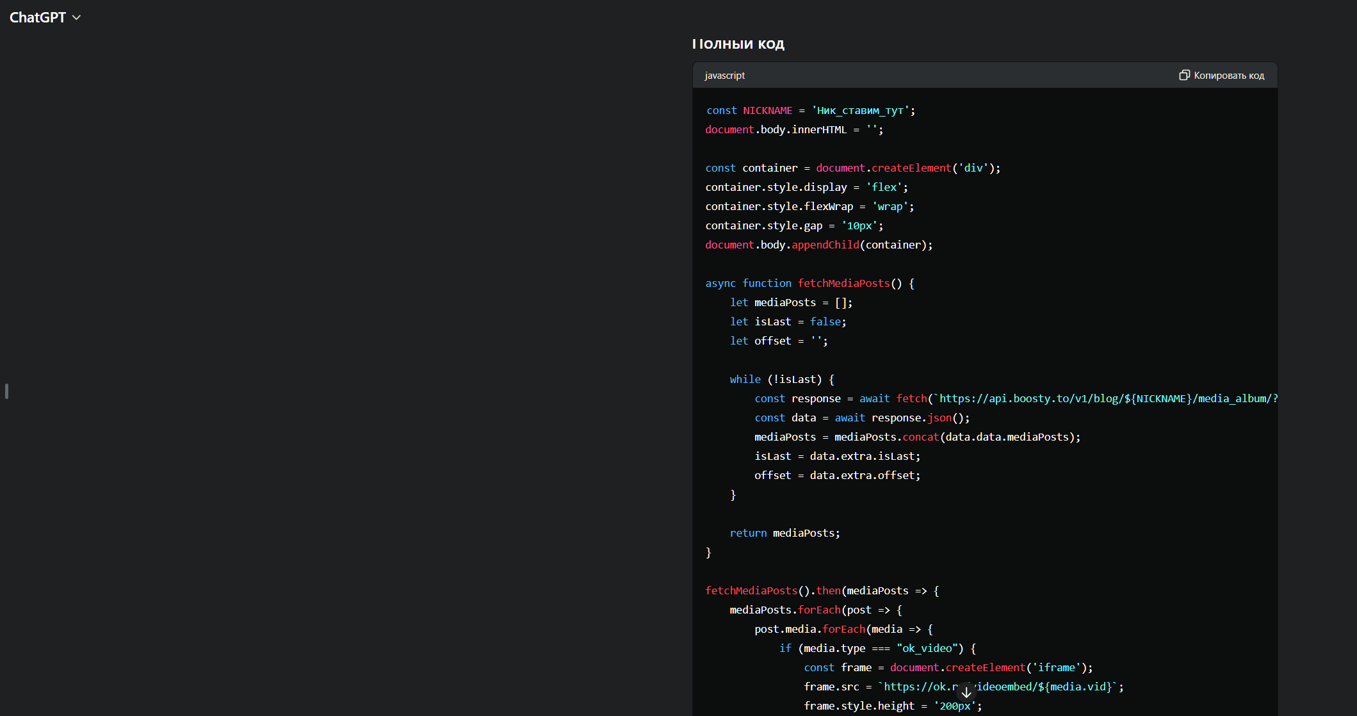1357x716 pixels.
Task: Click the Полный код heading
Action: coord(738,44)
